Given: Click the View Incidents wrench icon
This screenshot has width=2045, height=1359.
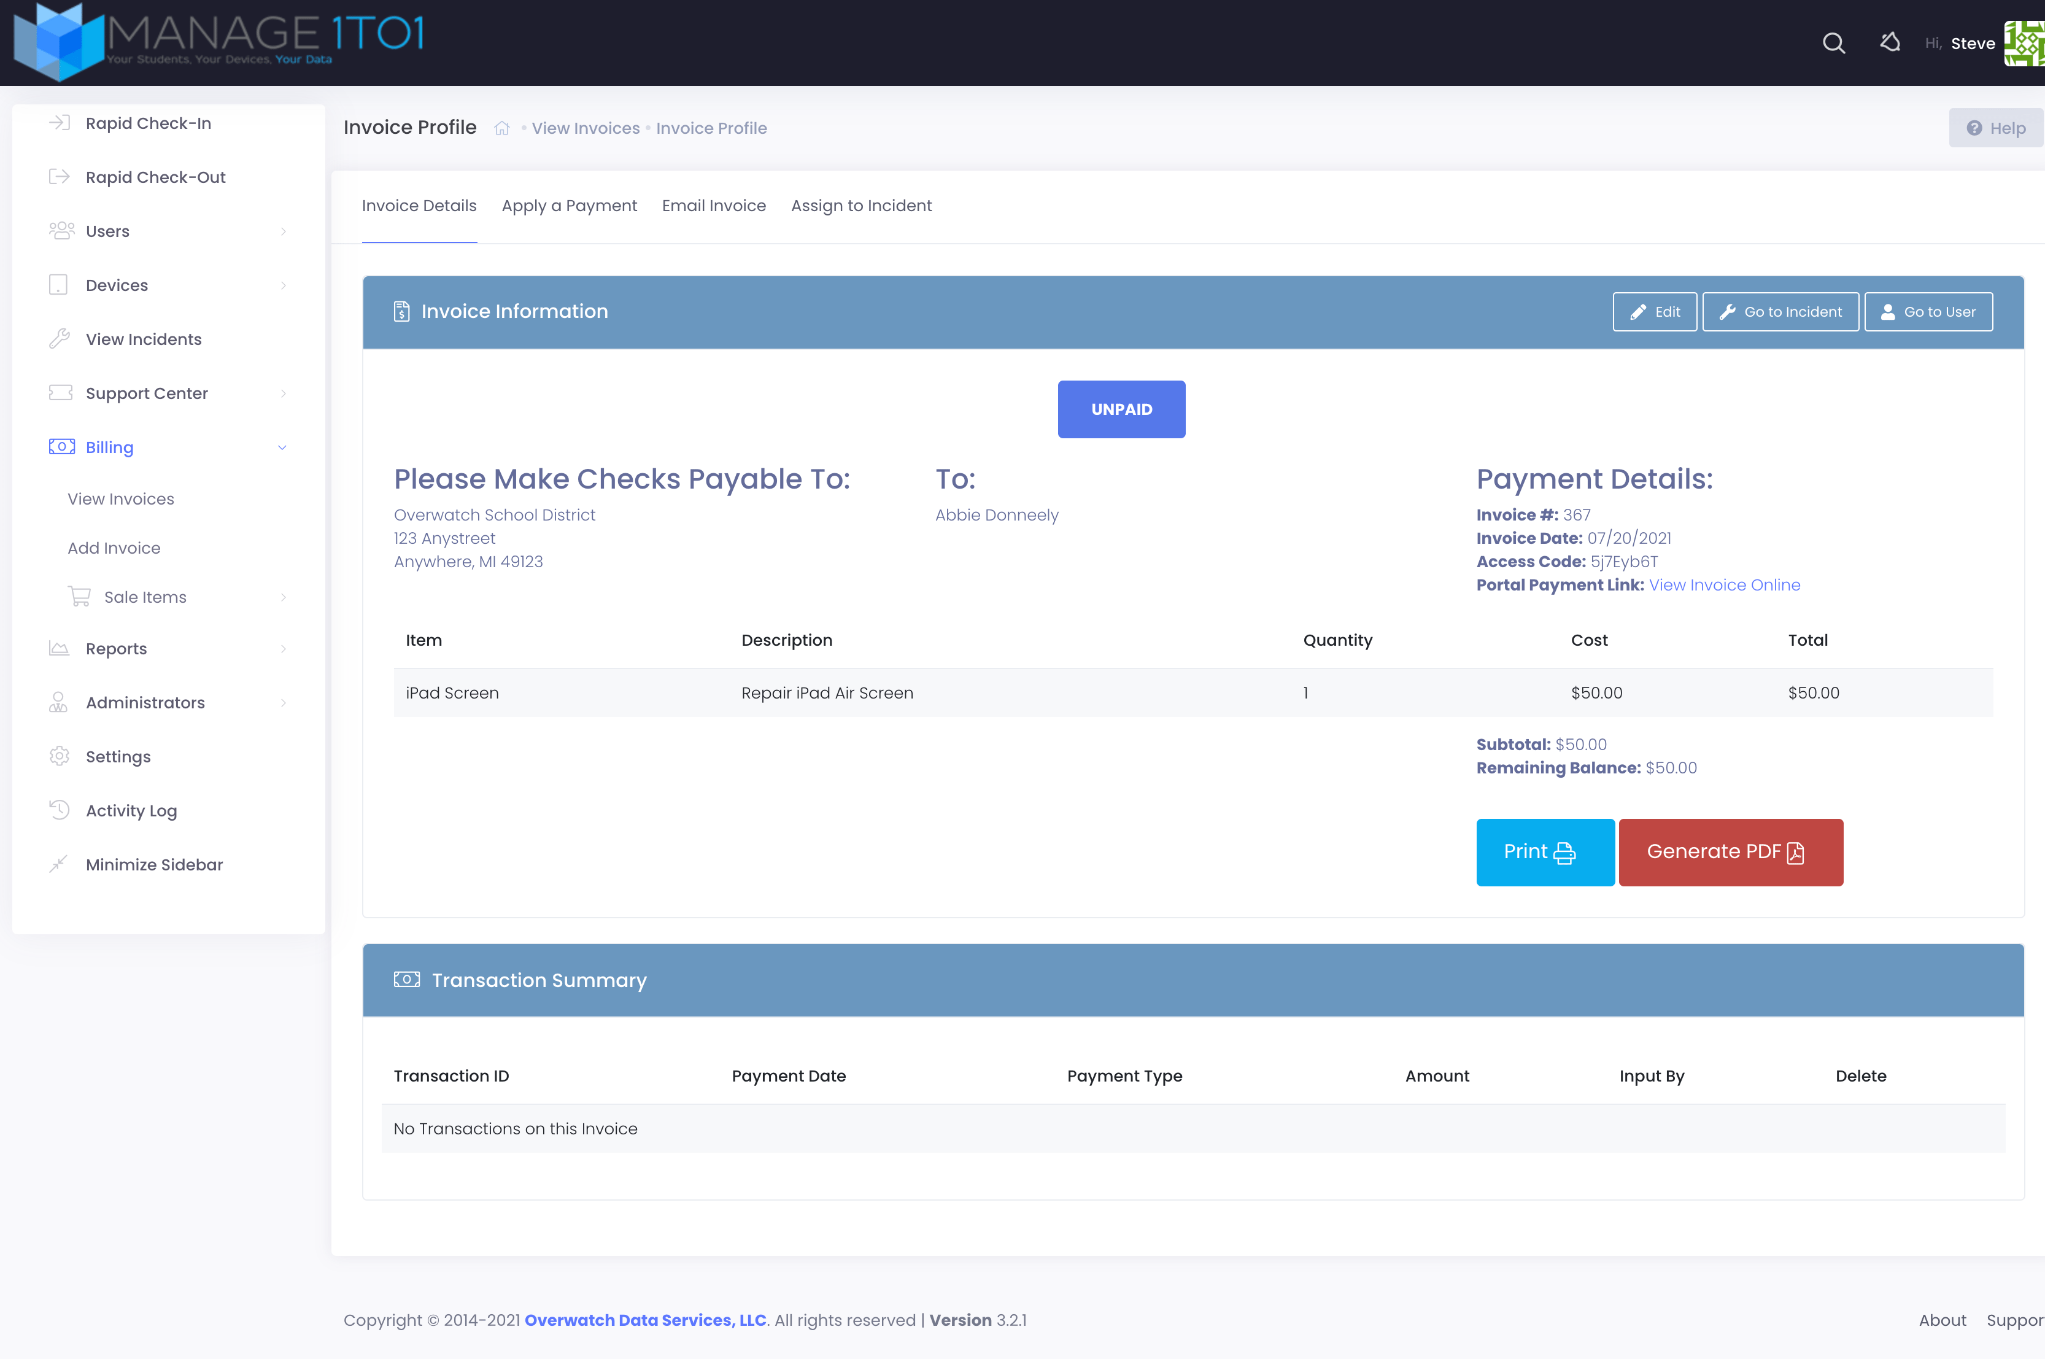Looking at the screenshot, I should tap(59, 339).
